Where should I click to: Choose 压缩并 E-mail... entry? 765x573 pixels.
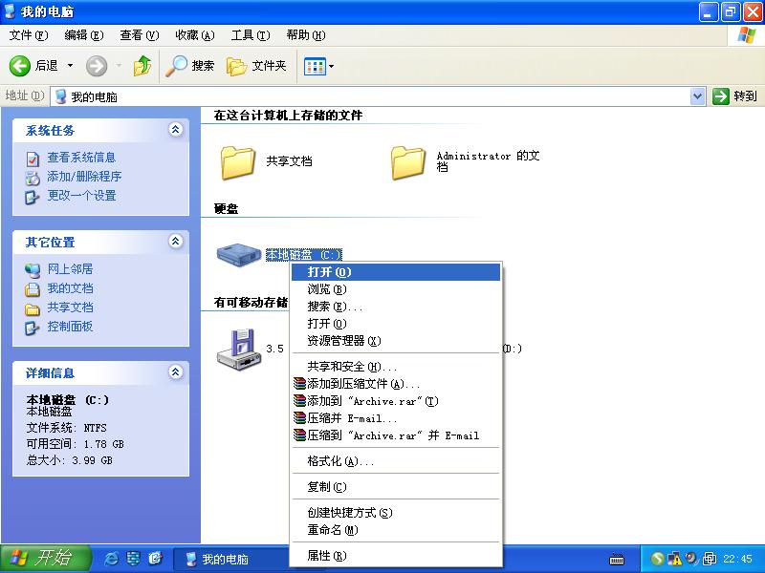396,418
